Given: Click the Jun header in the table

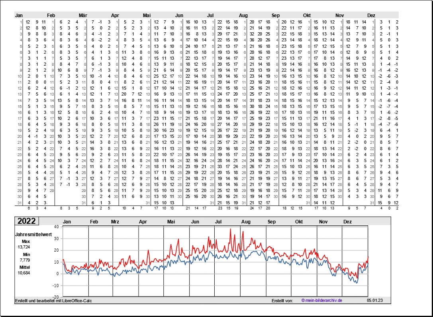Looking at the screenshot, I should click(x=179, y=15).
